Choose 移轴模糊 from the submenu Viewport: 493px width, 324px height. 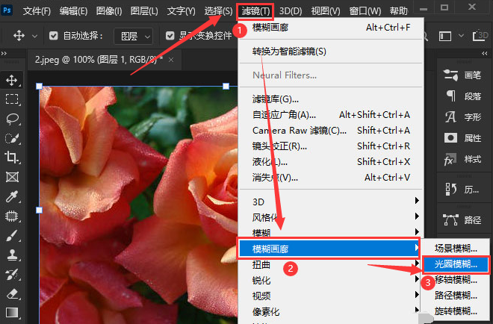coord(456,280)
